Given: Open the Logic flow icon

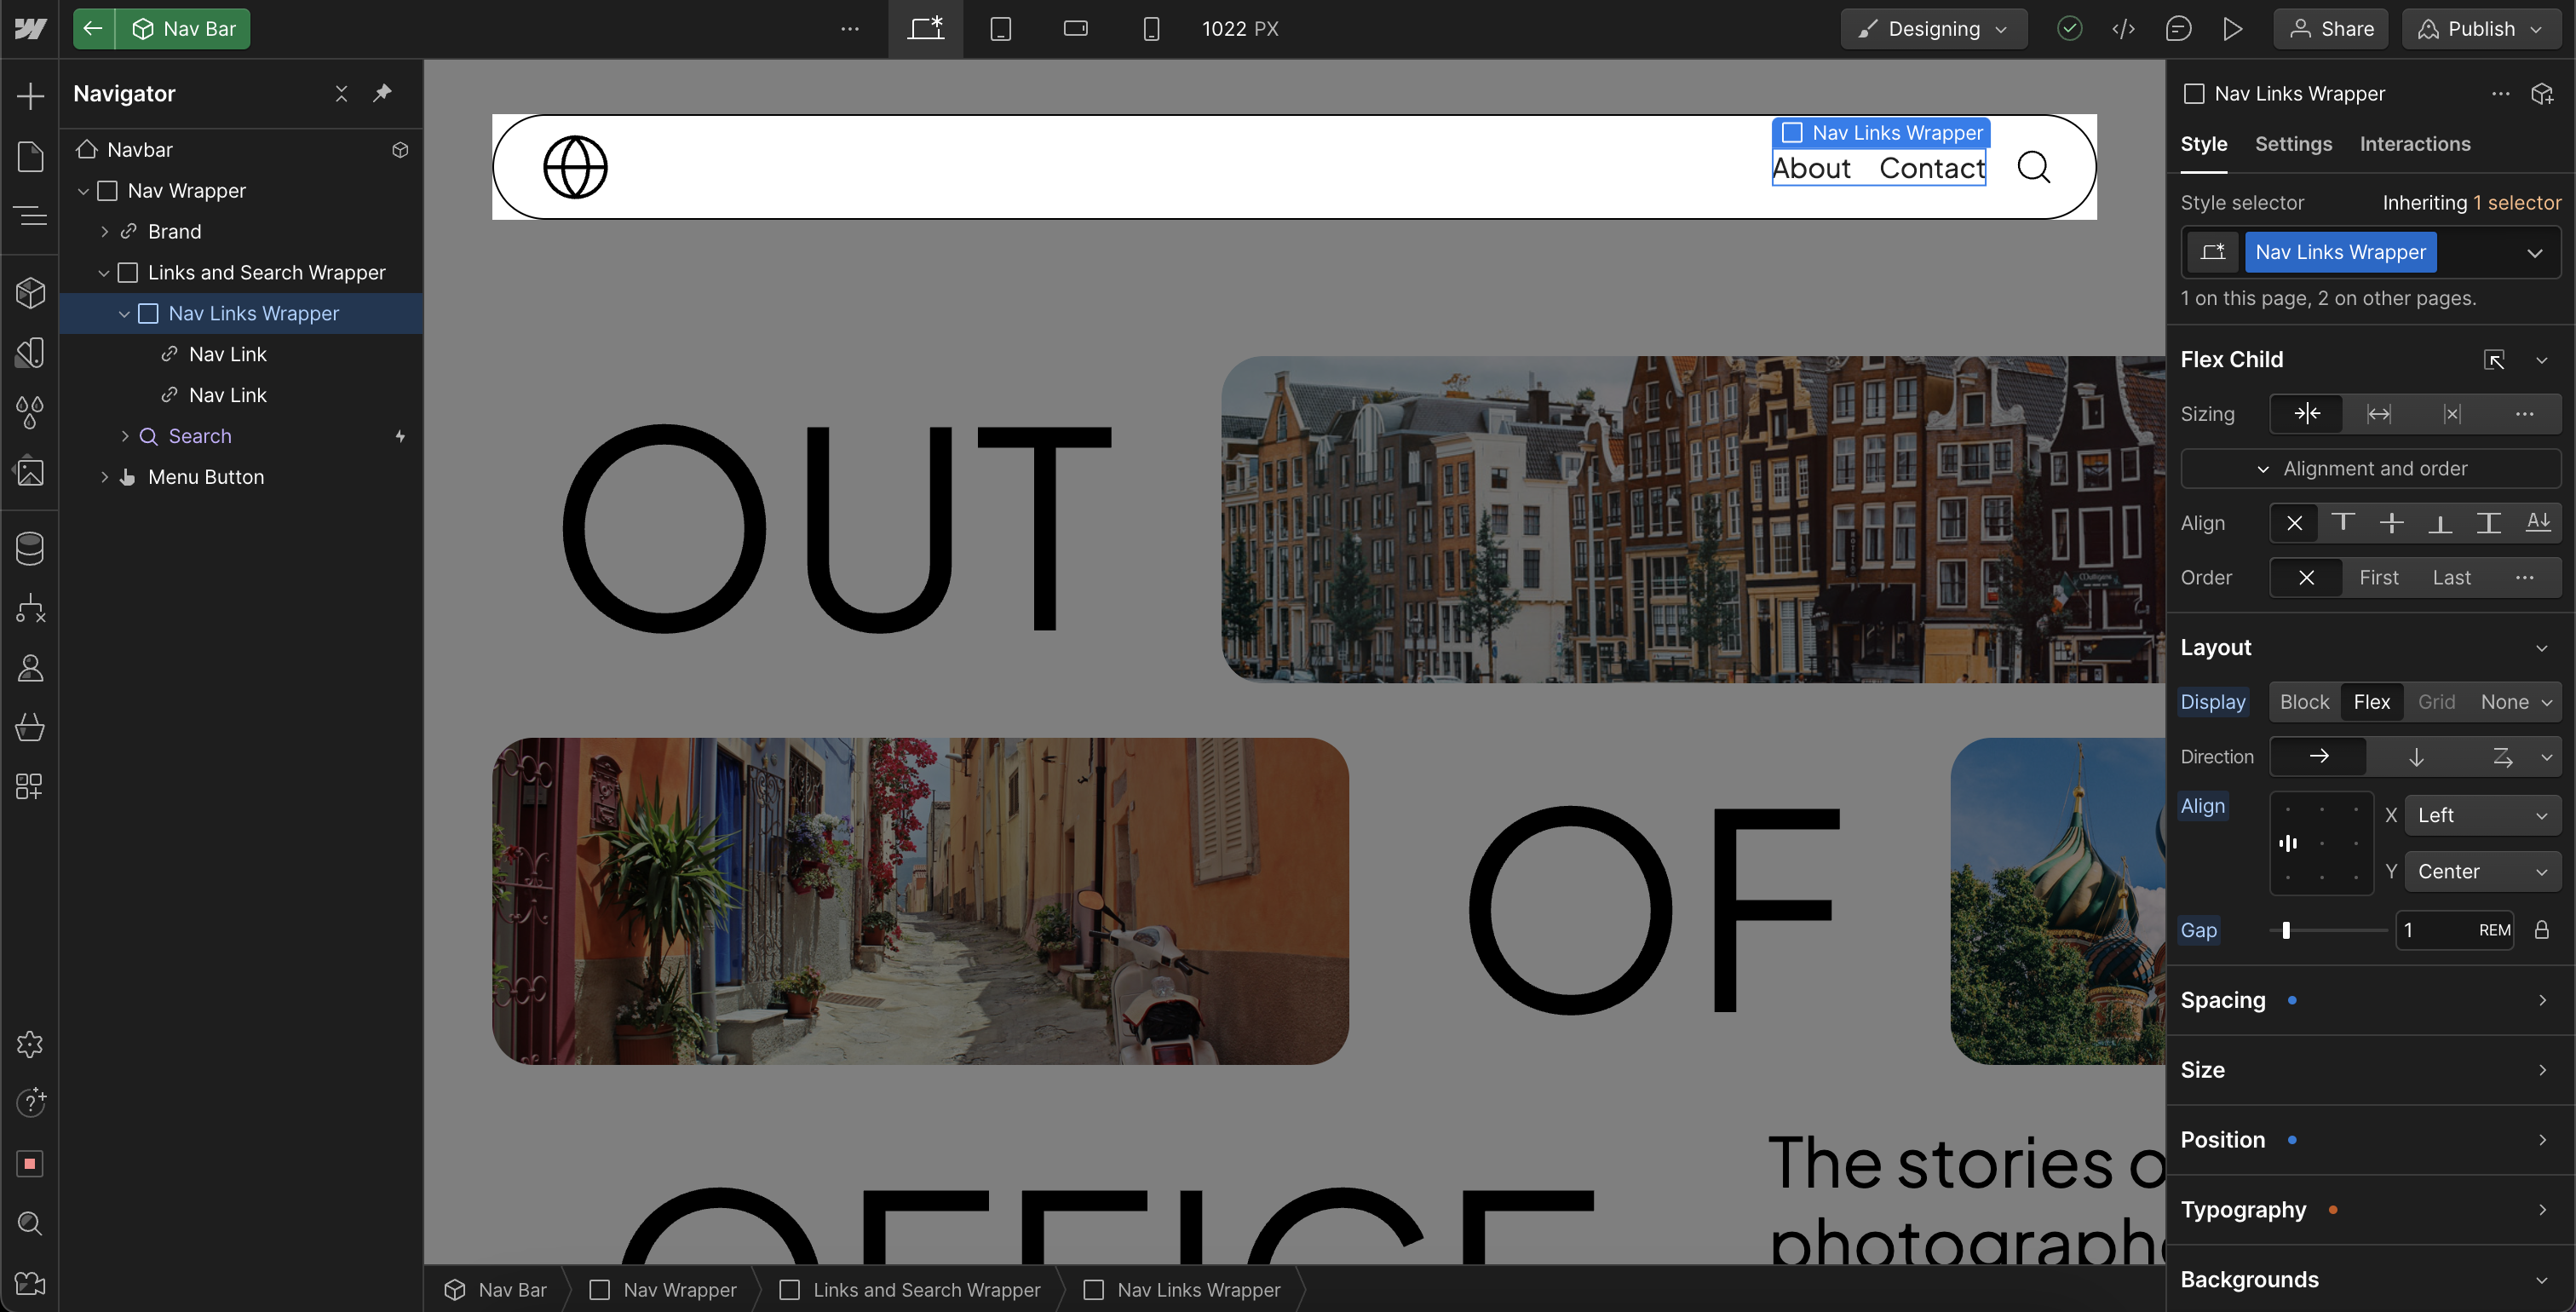Looking at the screenshot, I should [x=30, y=608].
